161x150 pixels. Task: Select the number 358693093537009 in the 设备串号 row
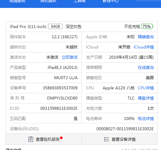click(60, 88)
